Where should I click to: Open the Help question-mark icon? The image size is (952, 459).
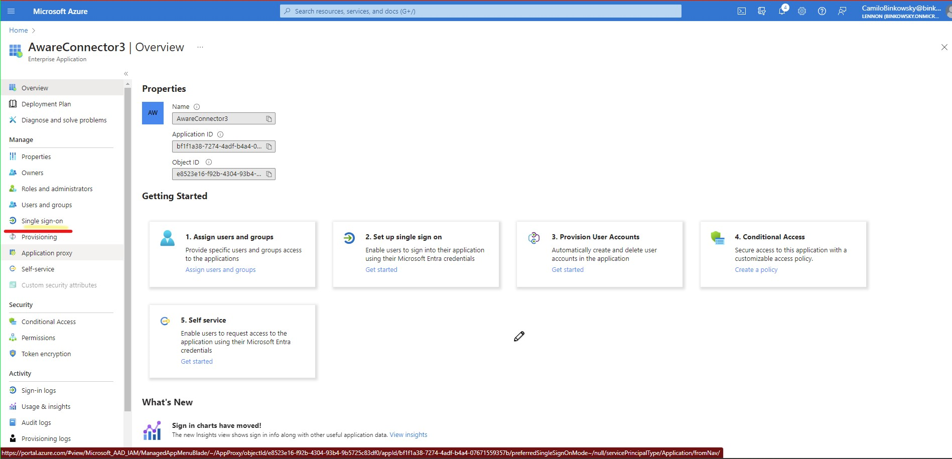click(822, 11)
